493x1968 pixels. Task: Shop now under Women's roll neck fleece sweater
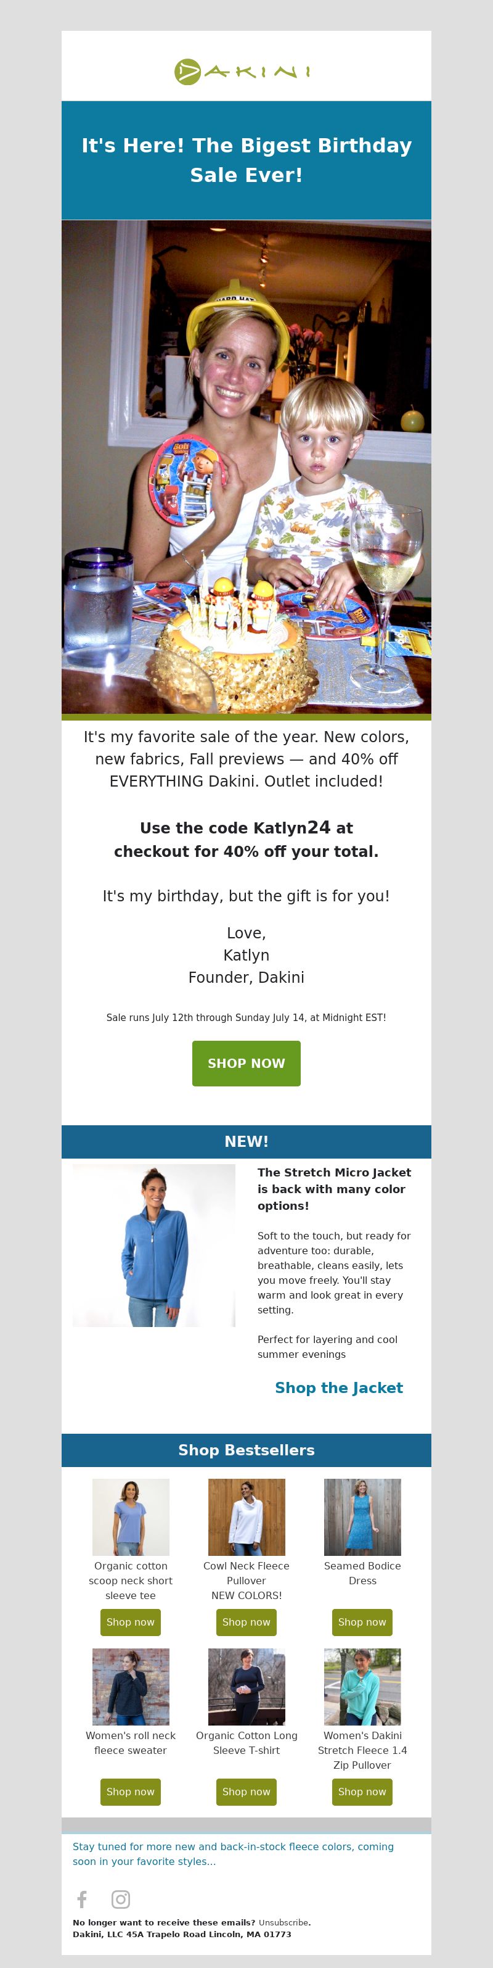click(131, 1792)
